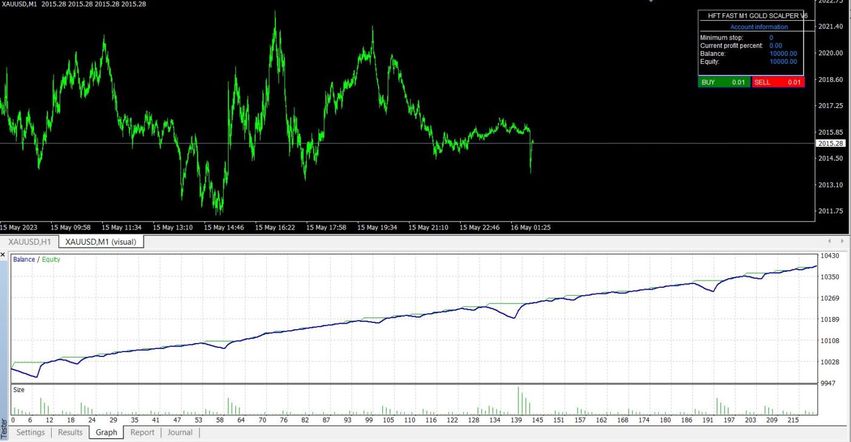Select the Graph tab
Viewport: 851px width, 442px height.
106,432
